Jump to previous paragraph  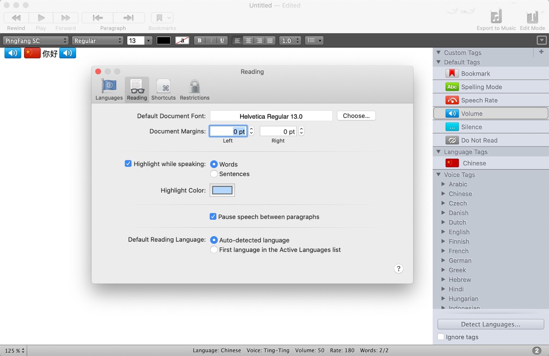(97, 18)
